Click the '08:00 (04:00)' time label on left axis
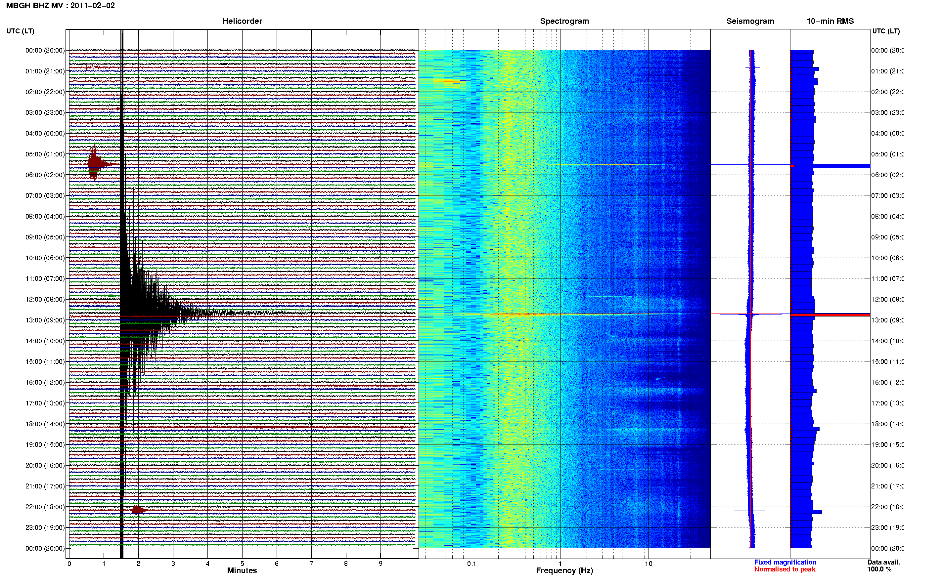This screenshot has height=588, width=941. [x=45, y=216]
